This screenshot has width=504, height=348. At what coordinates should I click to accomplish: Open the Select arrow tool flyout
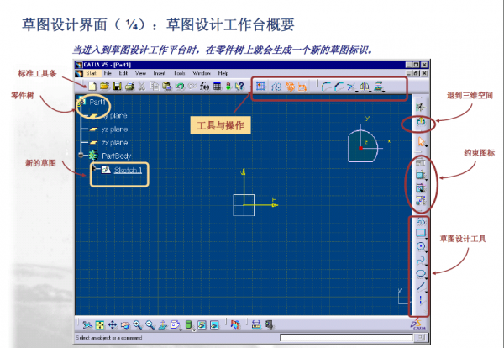point(426,146)
